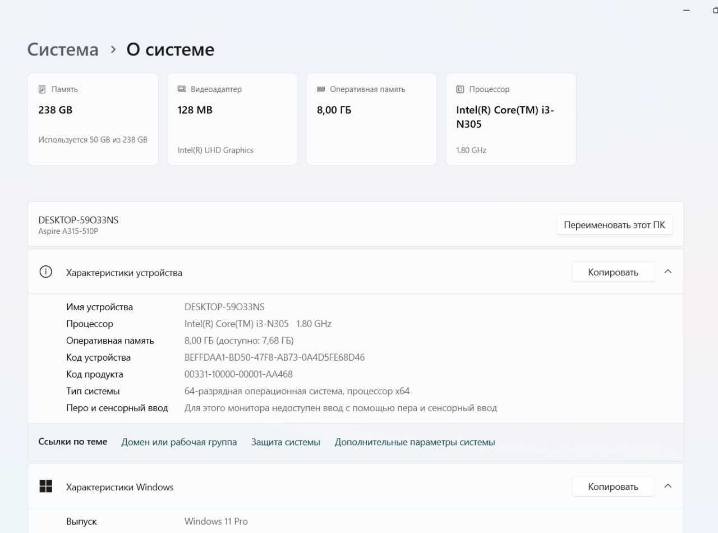
Task: Select the Имя устройства value DESKTOP-59O33NS
Action: click(224, 307)
